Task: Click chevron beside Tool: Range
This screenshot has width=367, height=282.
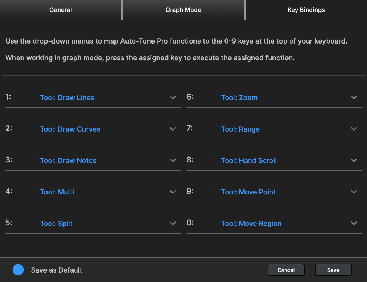Action: 354,129
